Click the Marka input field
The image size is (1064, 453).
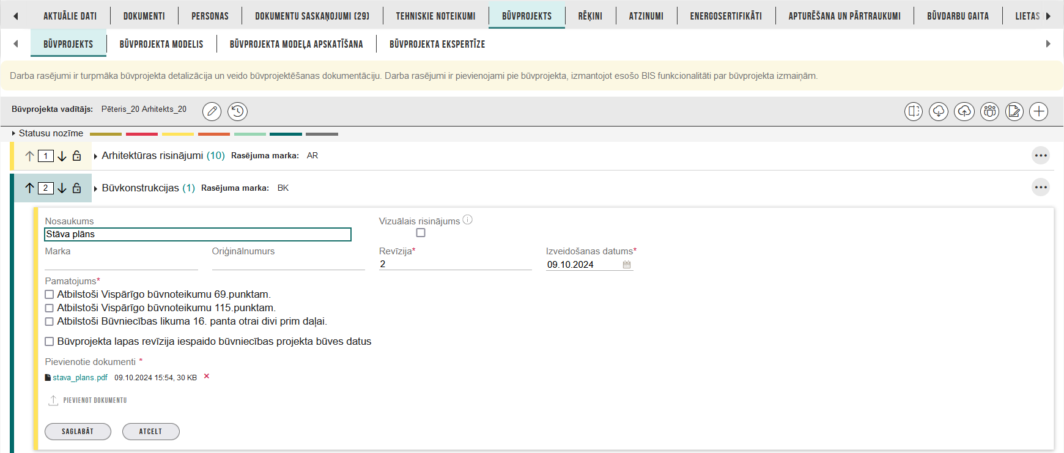pos(122,264)
